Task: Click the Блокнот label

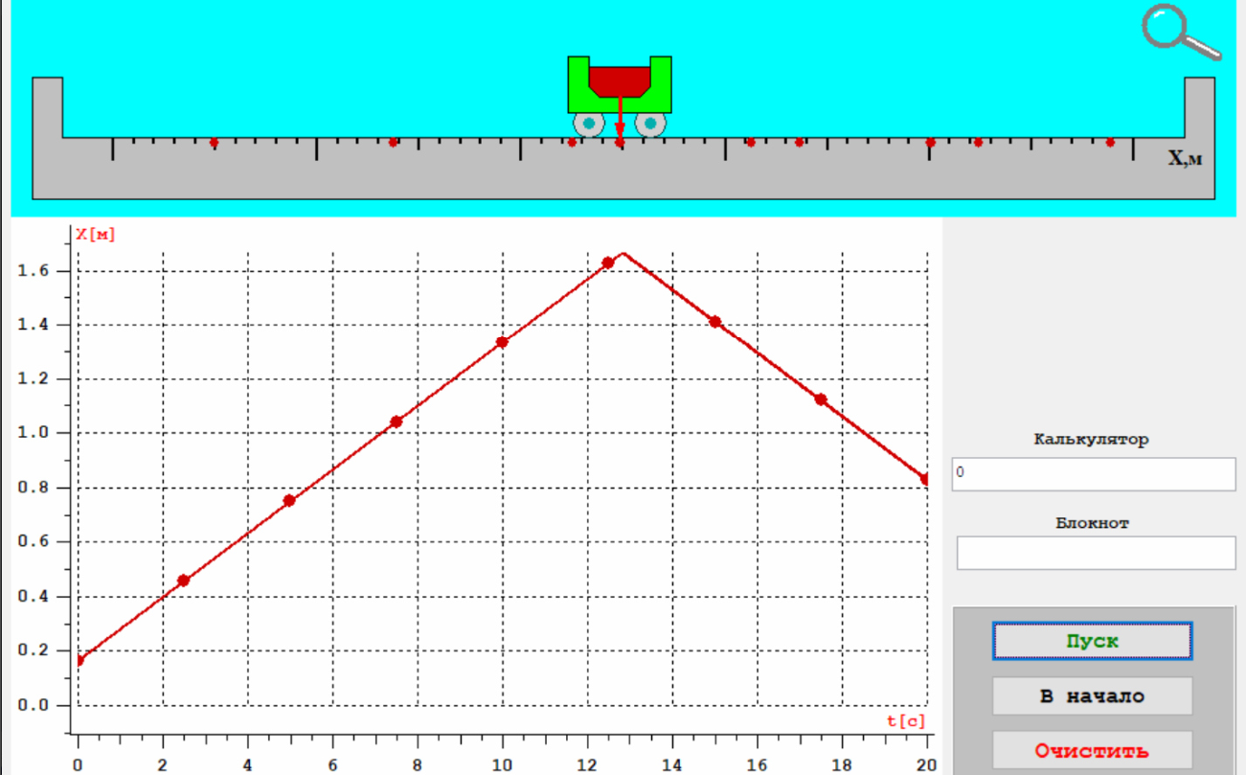Action: 1093,523
